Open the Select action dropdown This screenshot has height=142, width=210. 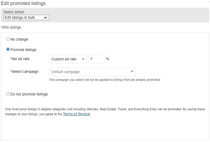(x=26, y=17)
